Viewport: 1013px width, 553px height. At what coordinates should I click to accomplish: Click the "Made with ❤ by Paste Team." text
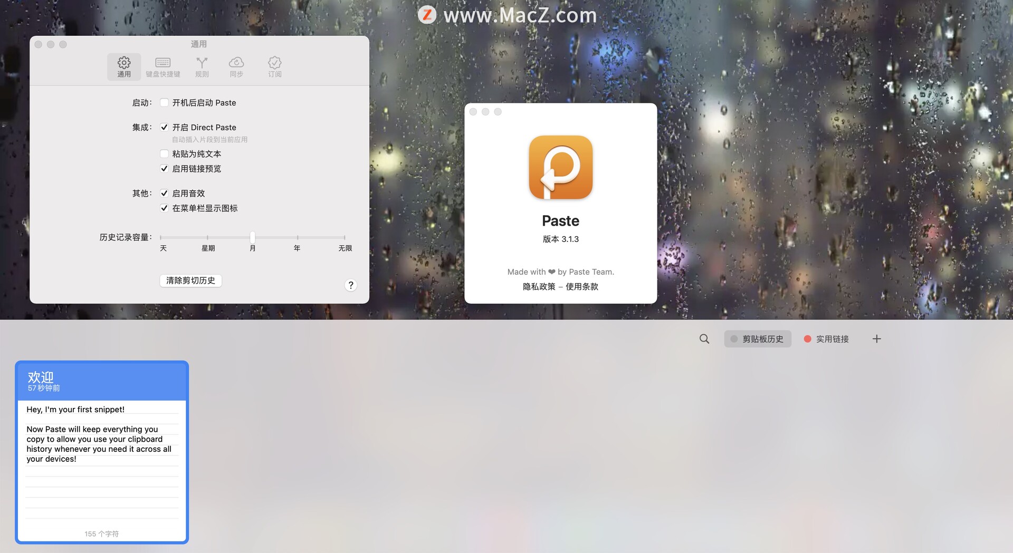(560, 271)
